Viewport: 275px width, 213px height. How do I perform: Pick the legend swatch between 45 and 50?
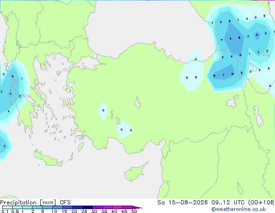pyautogui.click(x=128, y=207)
